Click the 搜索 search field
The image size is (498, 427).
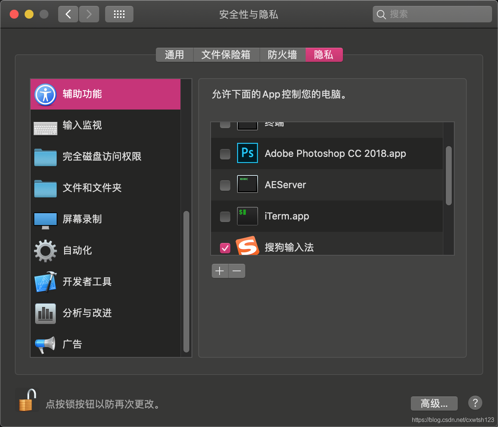(x=432, y=14)
